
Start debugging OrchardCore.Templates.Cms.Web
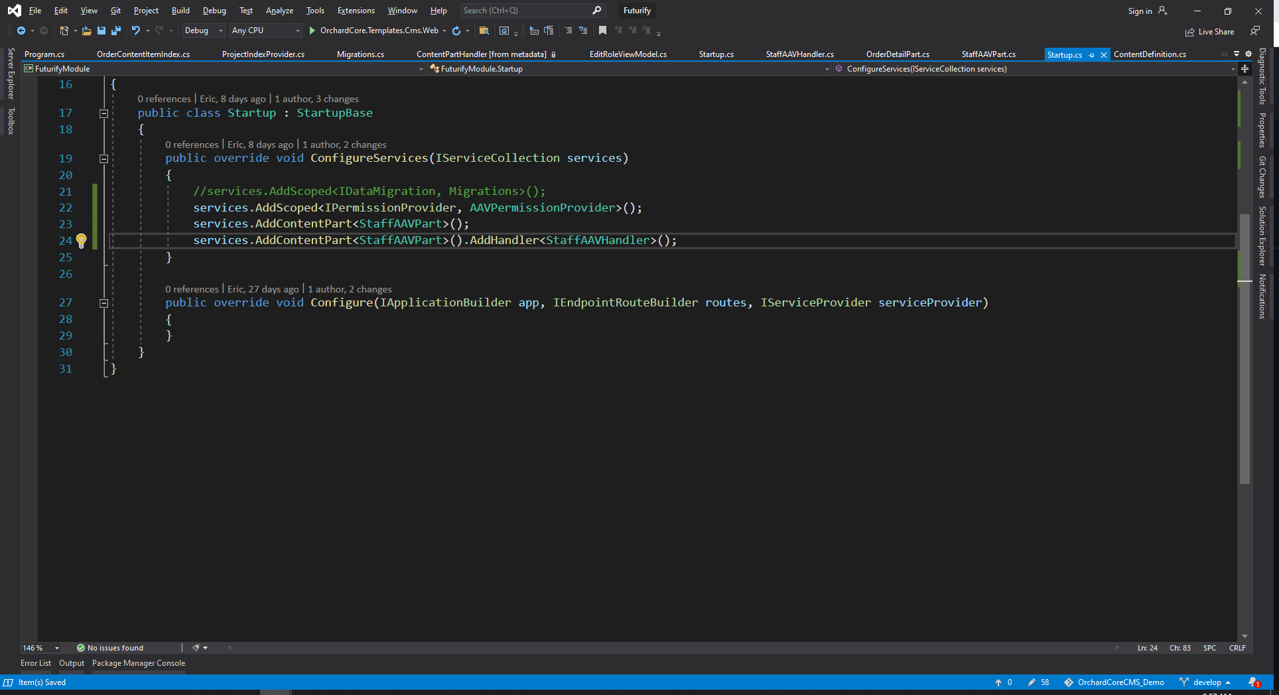click(310, 31)
